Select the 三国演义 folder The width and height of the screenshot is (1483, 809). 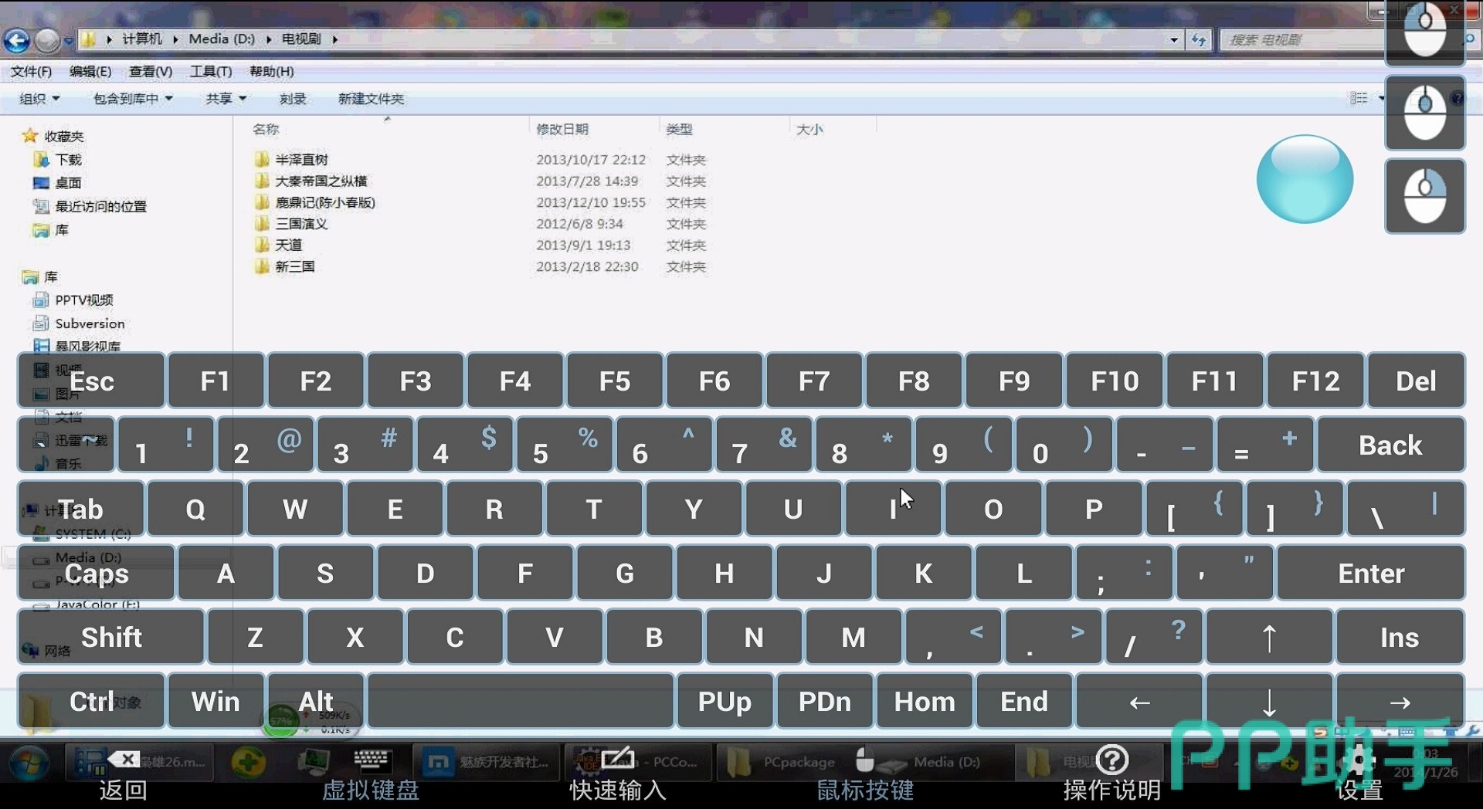pos(301,224)
